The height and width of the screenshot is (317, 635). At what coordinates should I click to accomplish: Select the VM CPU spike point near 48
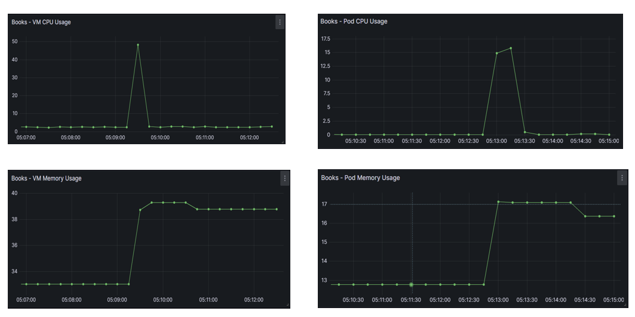point(138,45)
